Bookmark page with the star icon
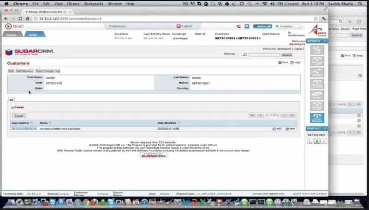The image size is (369, 210). (x=315, y=18)
